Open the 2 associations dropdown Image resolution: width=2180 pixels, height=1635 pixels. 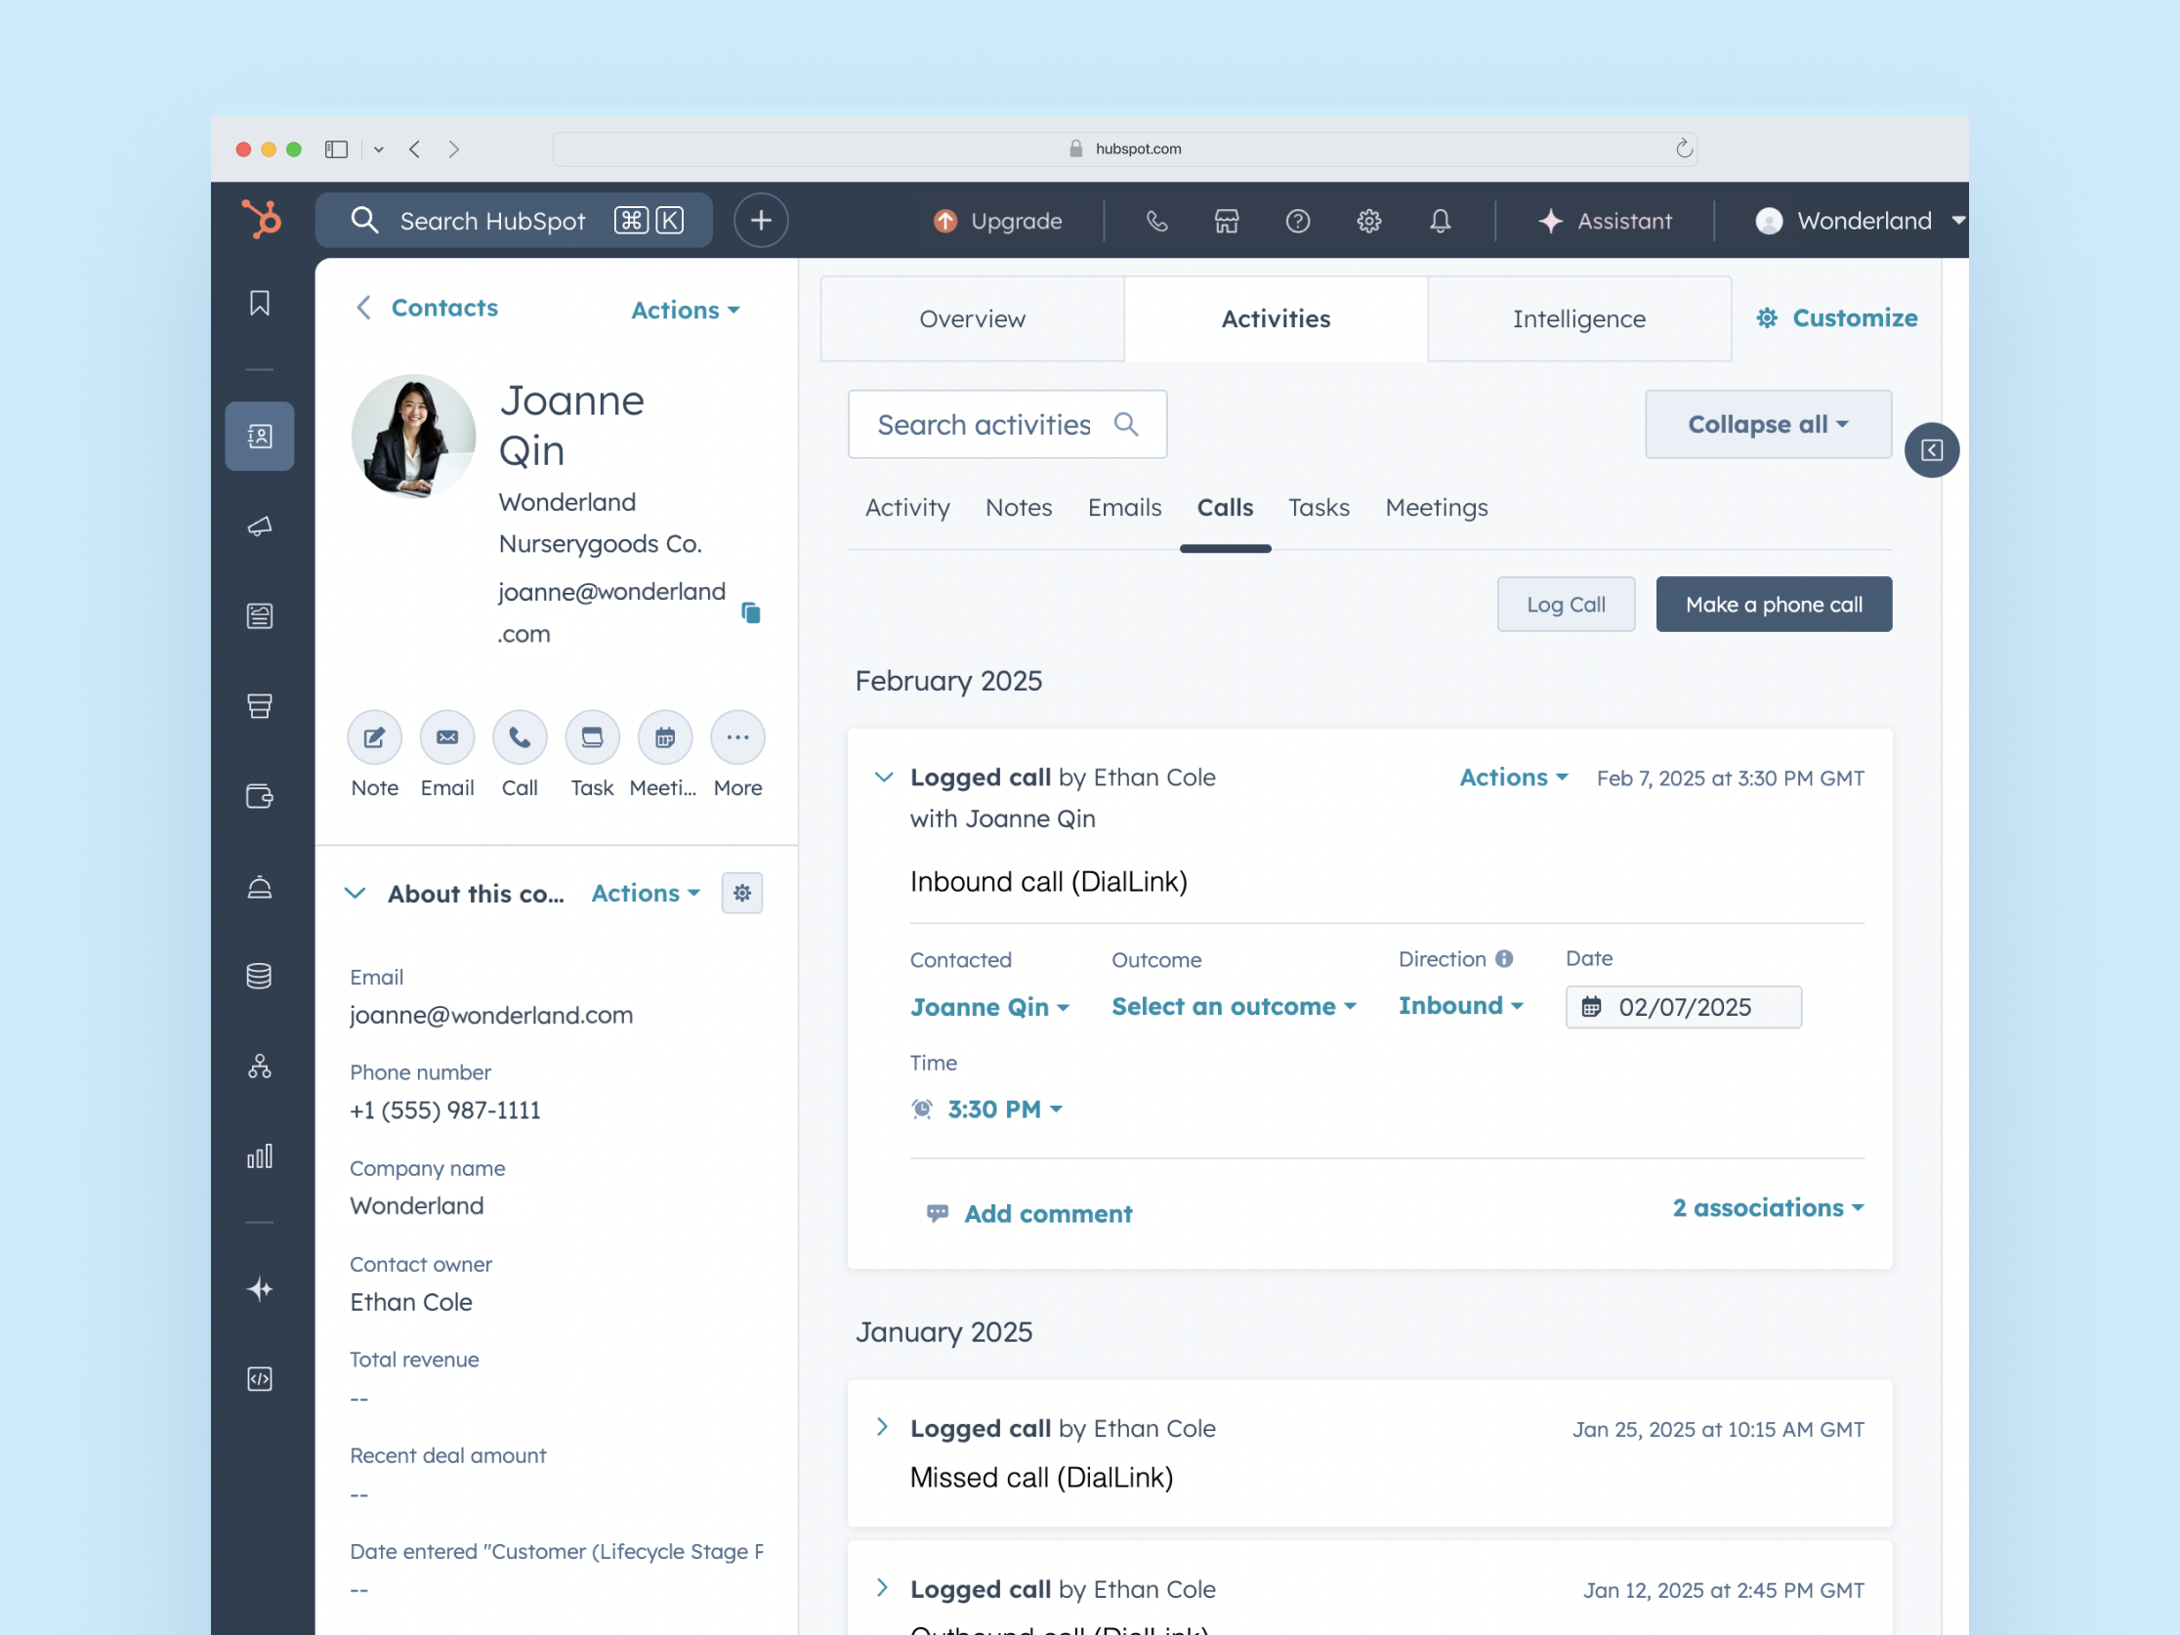[x=1768, y=1208]
